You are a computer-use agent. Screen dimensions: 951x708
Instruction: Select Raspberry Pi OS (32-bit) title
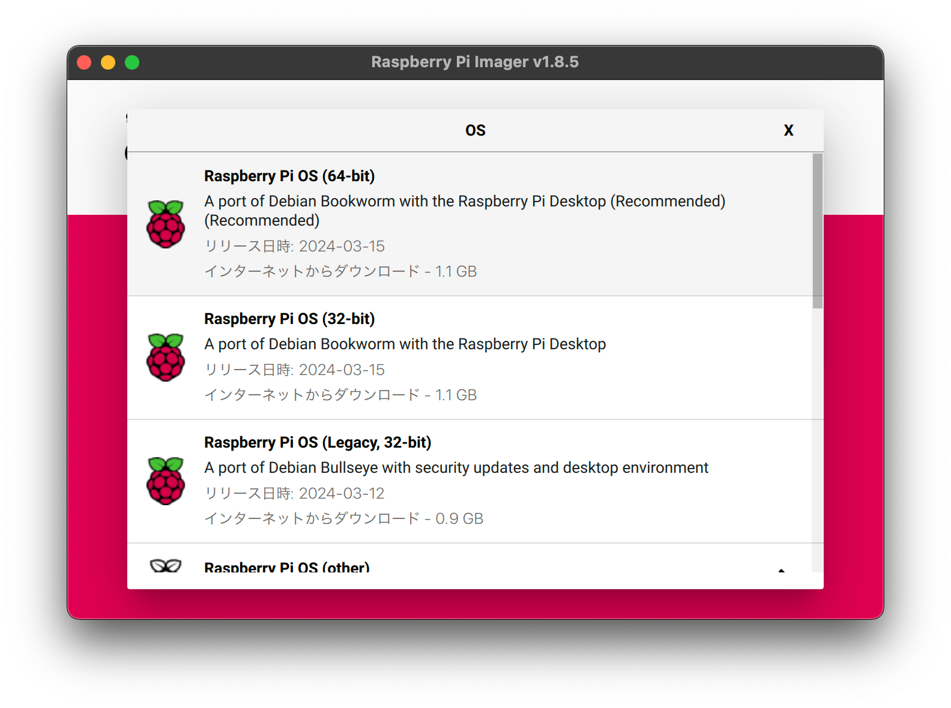[x=289, y=319]
